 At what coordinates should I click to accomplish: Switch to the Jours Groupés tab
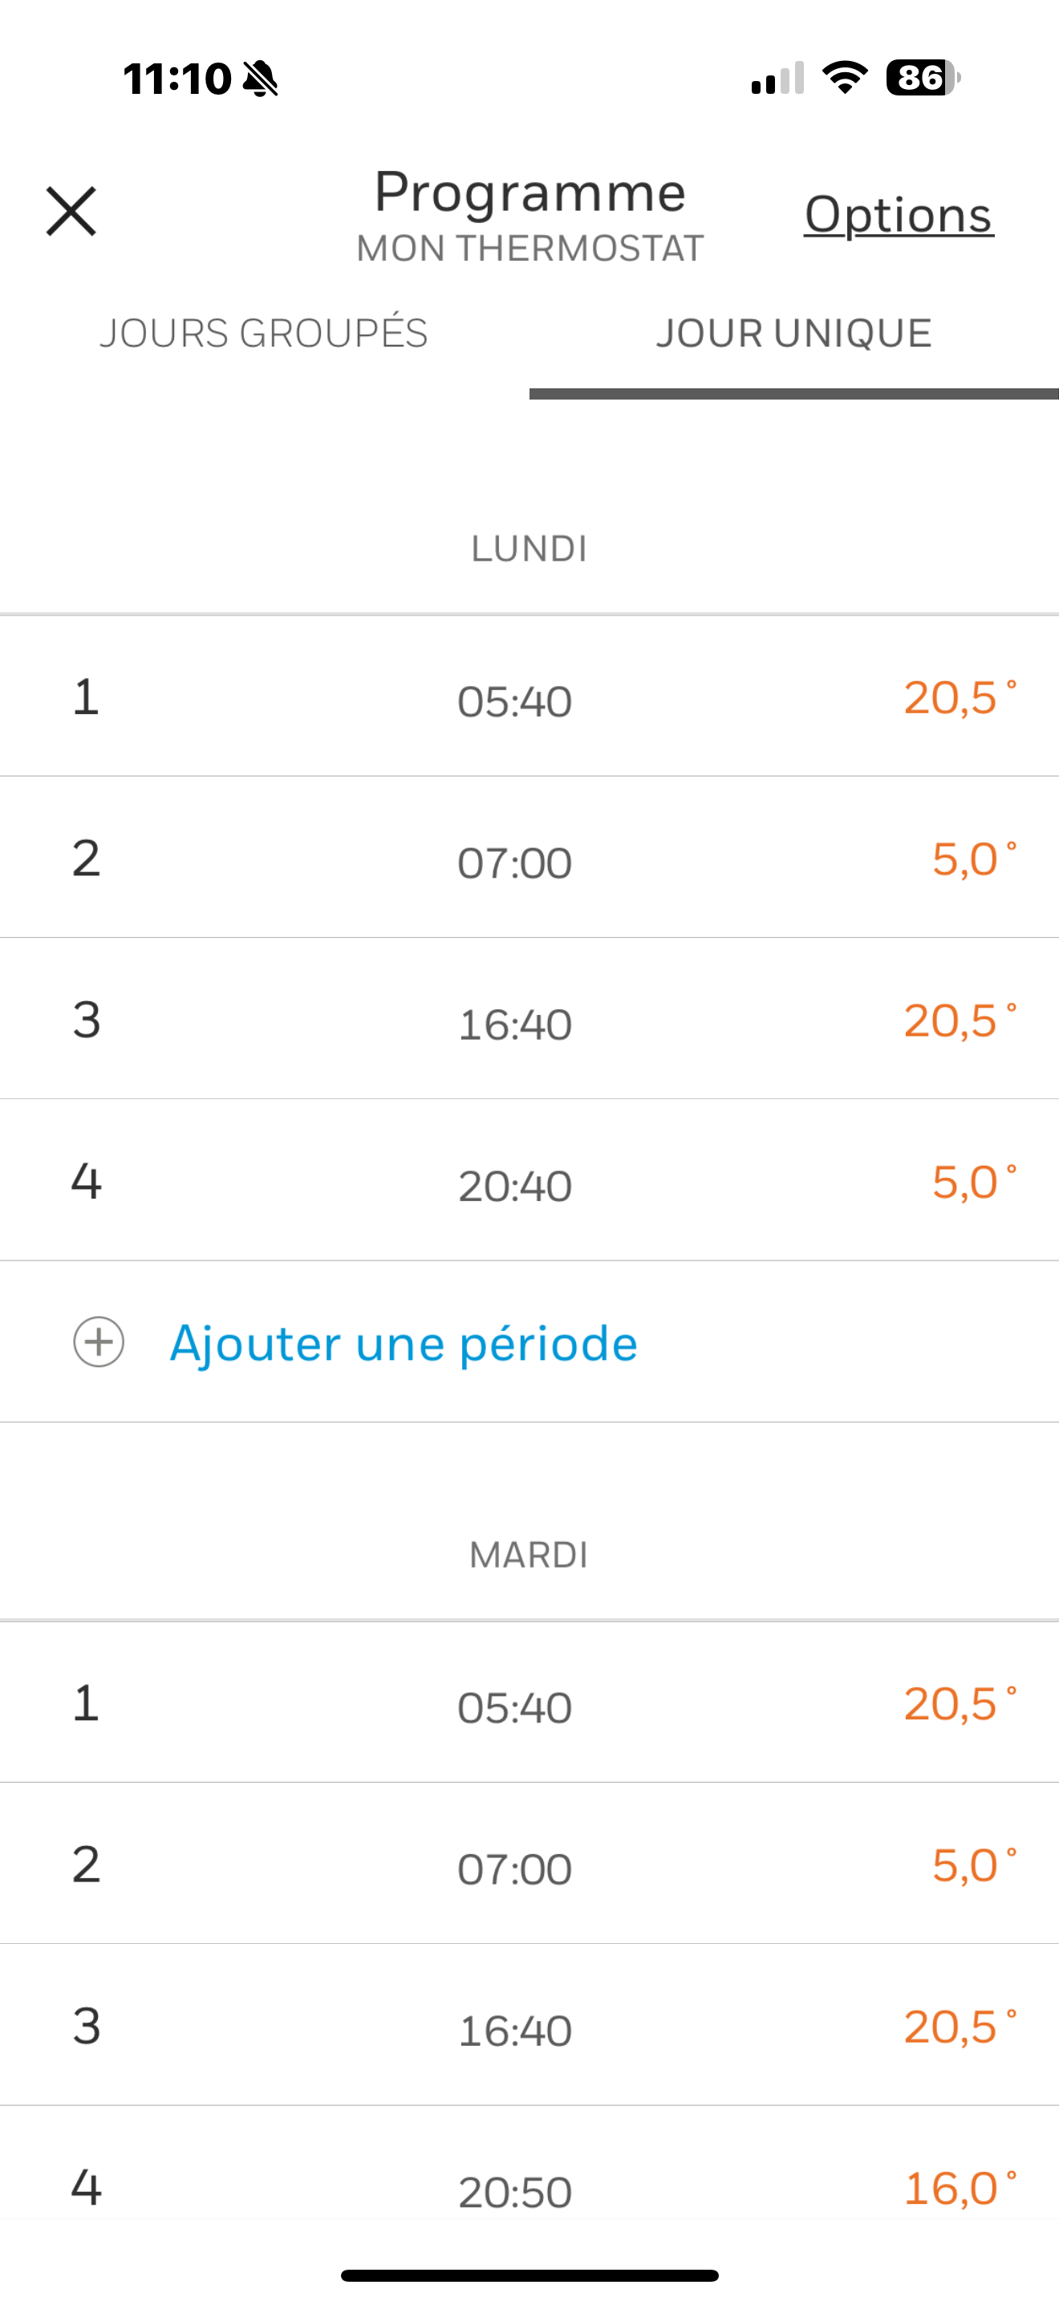pos(263,334)
